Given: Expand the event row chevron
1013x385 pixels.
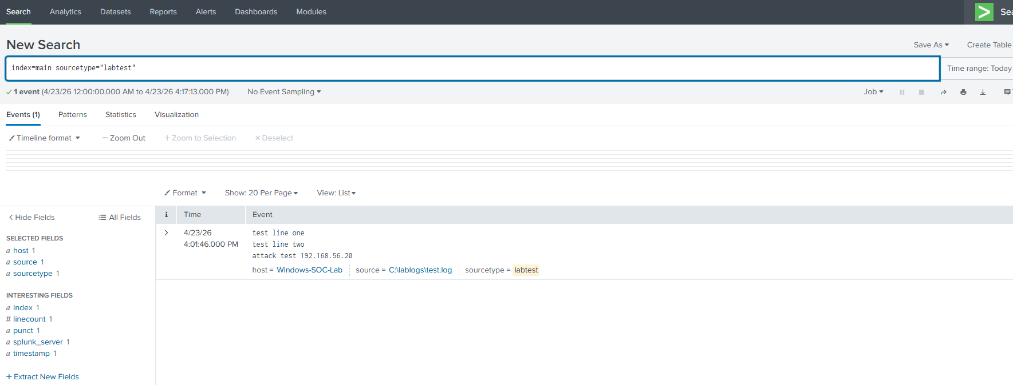Looking at the screenshot, I should [166, 232].
